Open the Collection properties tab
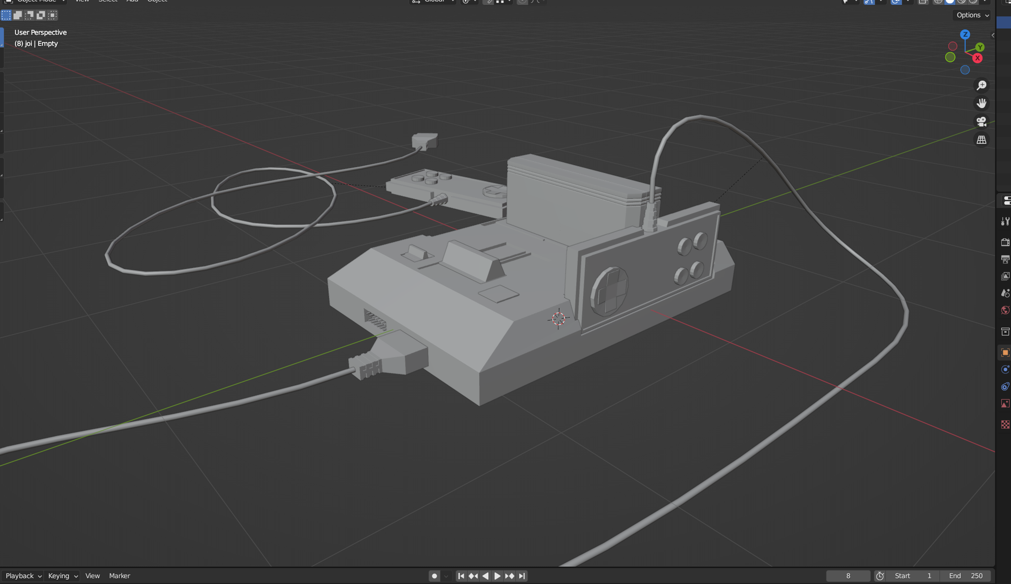 1005,332
